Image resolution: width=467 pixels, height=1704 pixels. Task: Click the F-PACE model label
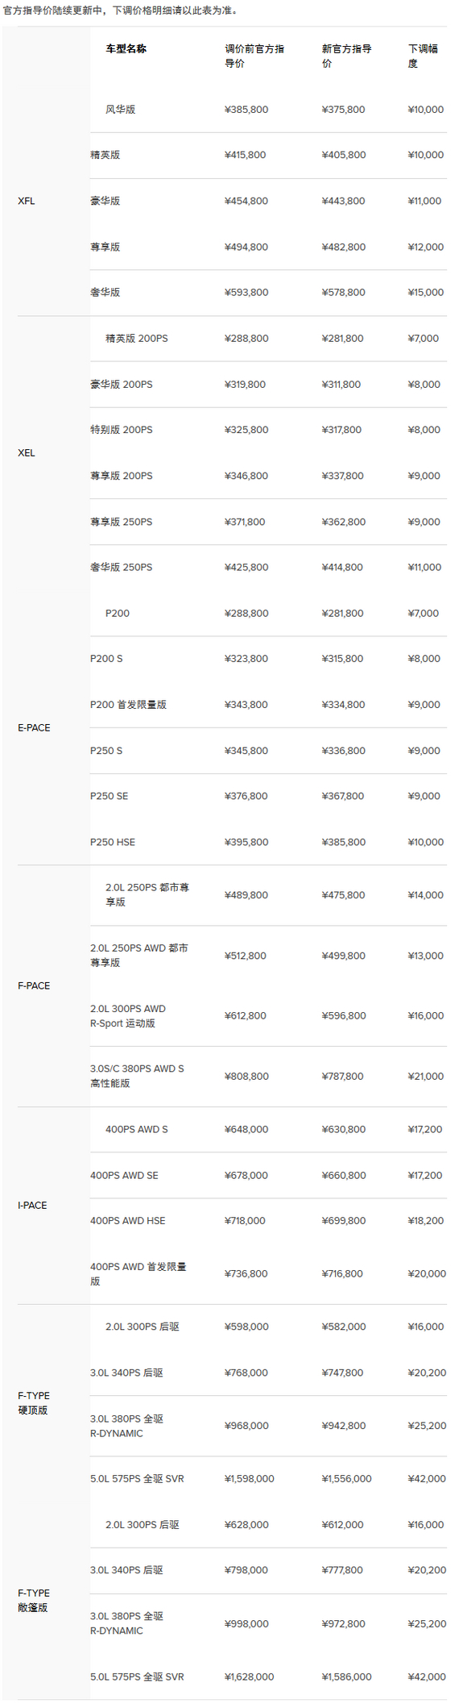click(34, 985)
